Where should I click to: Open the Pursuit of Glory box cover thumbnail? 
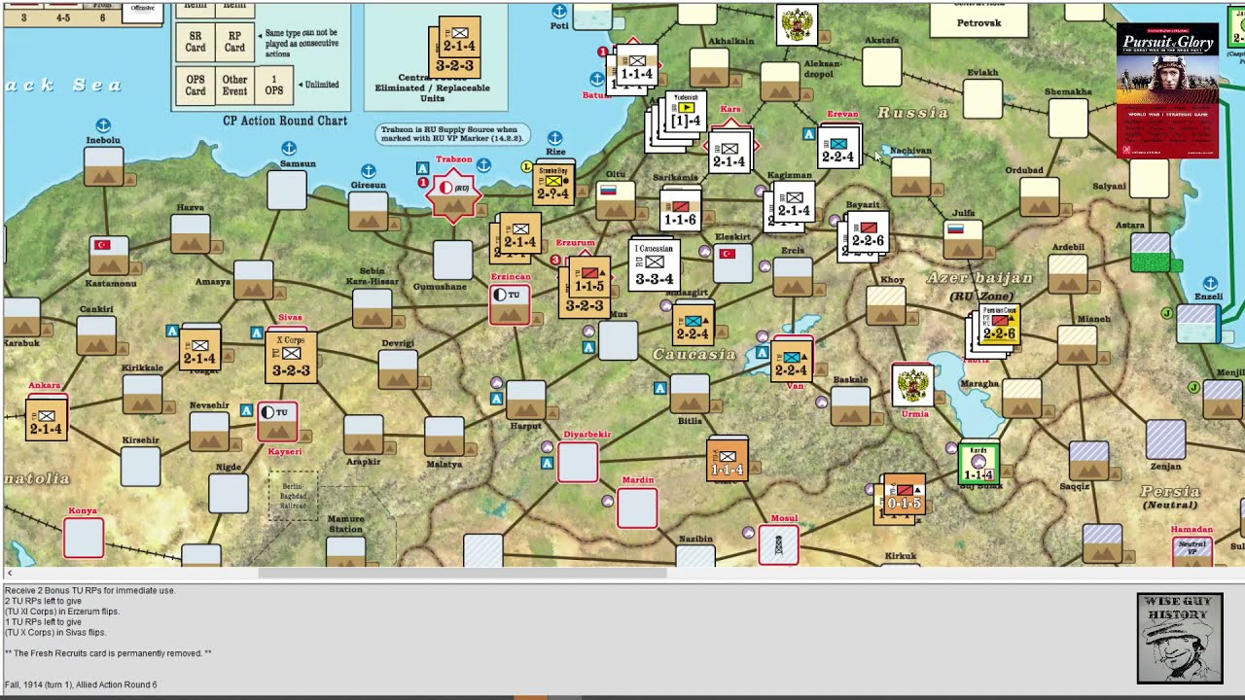1167,90
